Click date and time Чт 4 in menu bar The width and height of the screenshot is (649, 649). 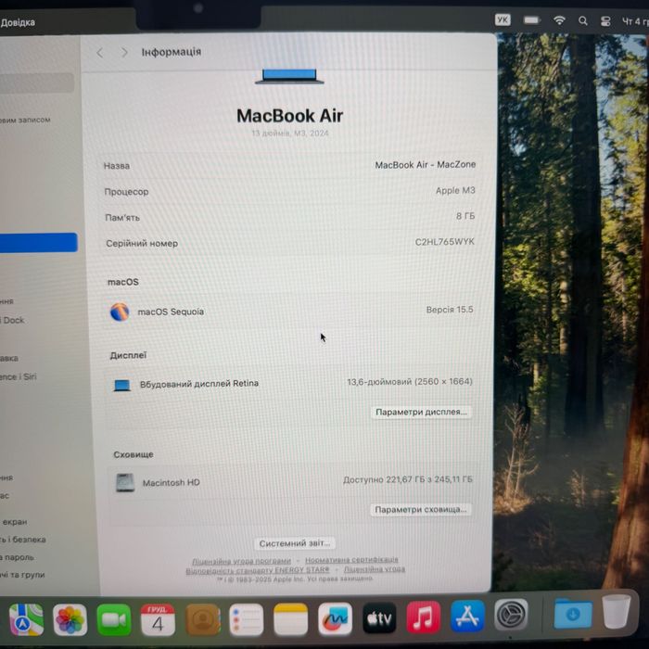click(x=635, y=21)
